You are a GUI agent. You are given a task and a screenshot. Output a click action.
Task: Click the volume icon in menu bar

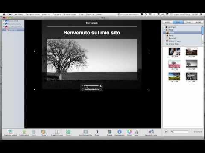click(163, 14)
